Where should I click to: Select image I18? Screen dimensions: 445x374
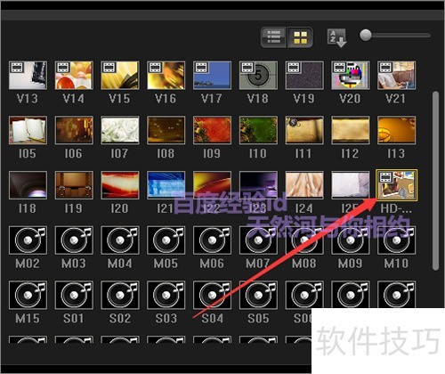tap(28, 185)
